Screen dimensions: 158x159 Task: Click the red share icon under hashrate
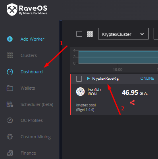132,103
